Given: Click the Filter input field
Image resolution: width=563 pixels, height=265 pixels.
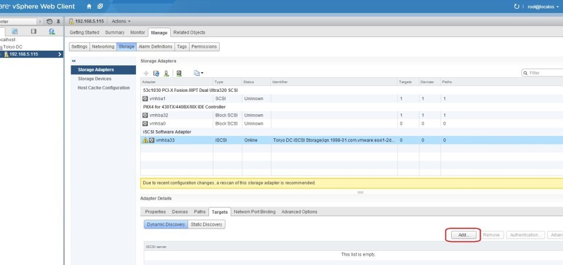Looking at the screenshot, I should pos(543,73).
